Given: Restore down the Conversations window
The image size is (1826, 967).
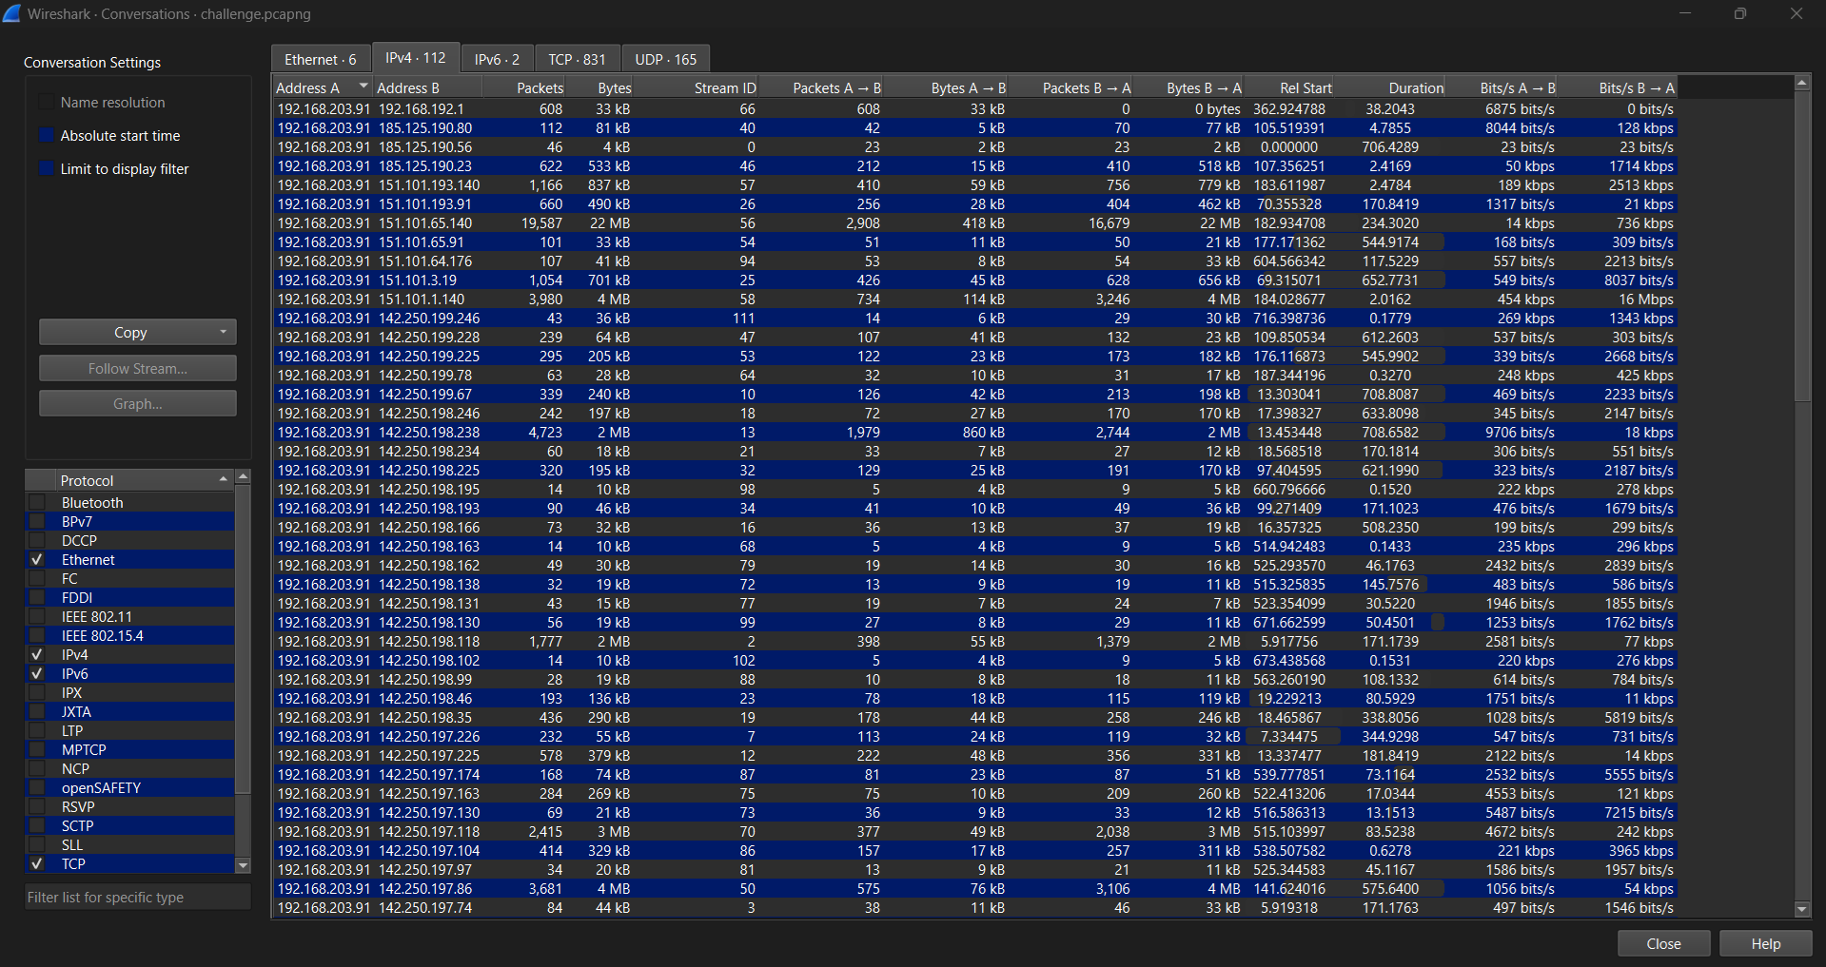Looking at the screenshot, I should click(x=1739, y=13).
